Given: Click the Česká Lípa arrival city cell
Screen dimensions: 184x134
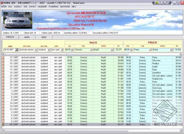Looking at the screenshot, I should click(x=162, y=88).
